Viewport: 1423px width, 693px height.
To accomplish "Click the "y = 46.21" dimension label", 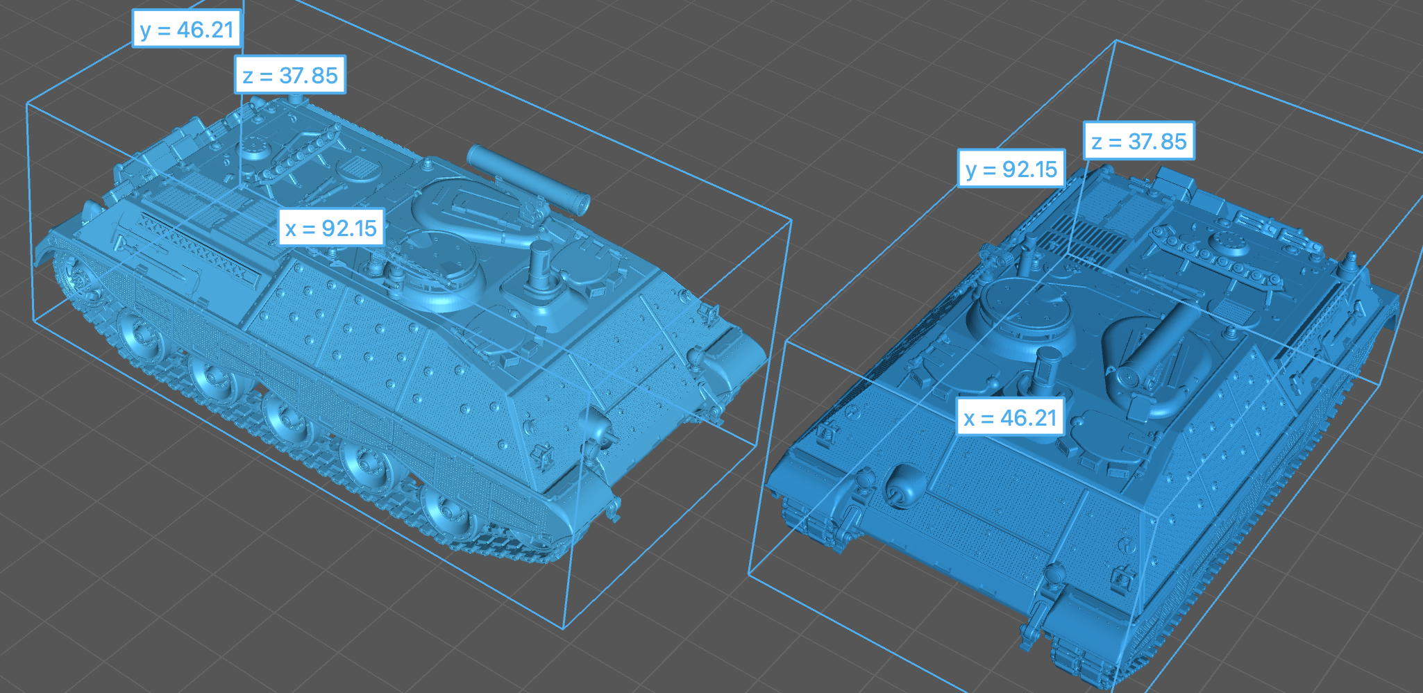I will click(187, 29).
